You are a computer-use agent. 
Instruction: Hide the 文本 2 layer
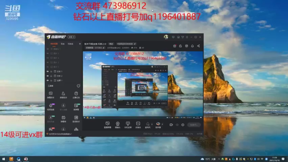pos(48,76)
